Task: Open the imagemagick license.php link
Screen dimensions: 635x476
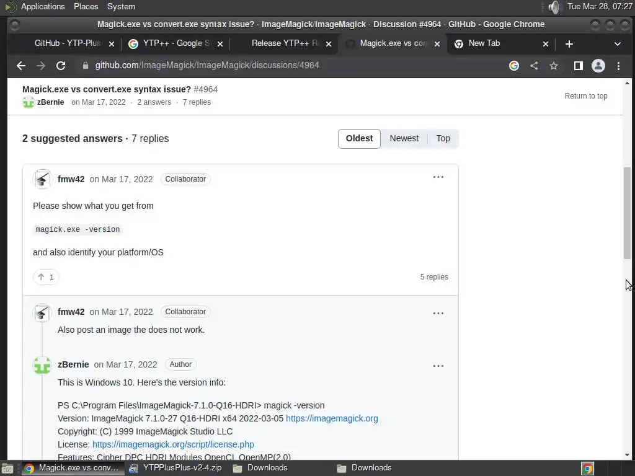Action: [174, 444]
